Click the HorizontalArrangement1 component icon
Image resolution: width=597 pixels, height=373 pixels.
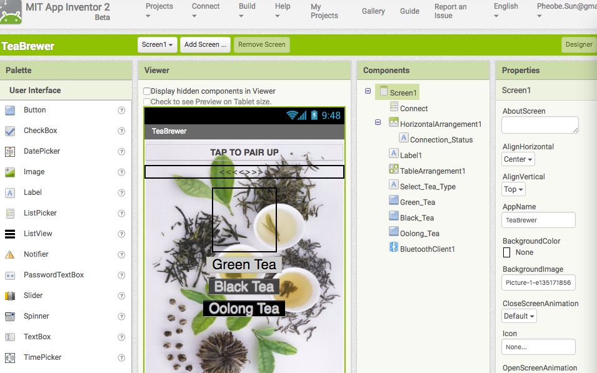pyautogui.click(x=394, y=122)
